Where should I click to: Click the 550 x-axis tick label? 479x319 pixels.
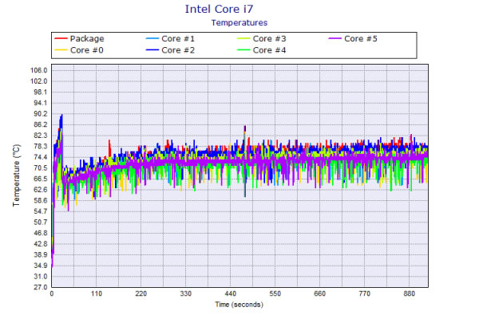275,293
